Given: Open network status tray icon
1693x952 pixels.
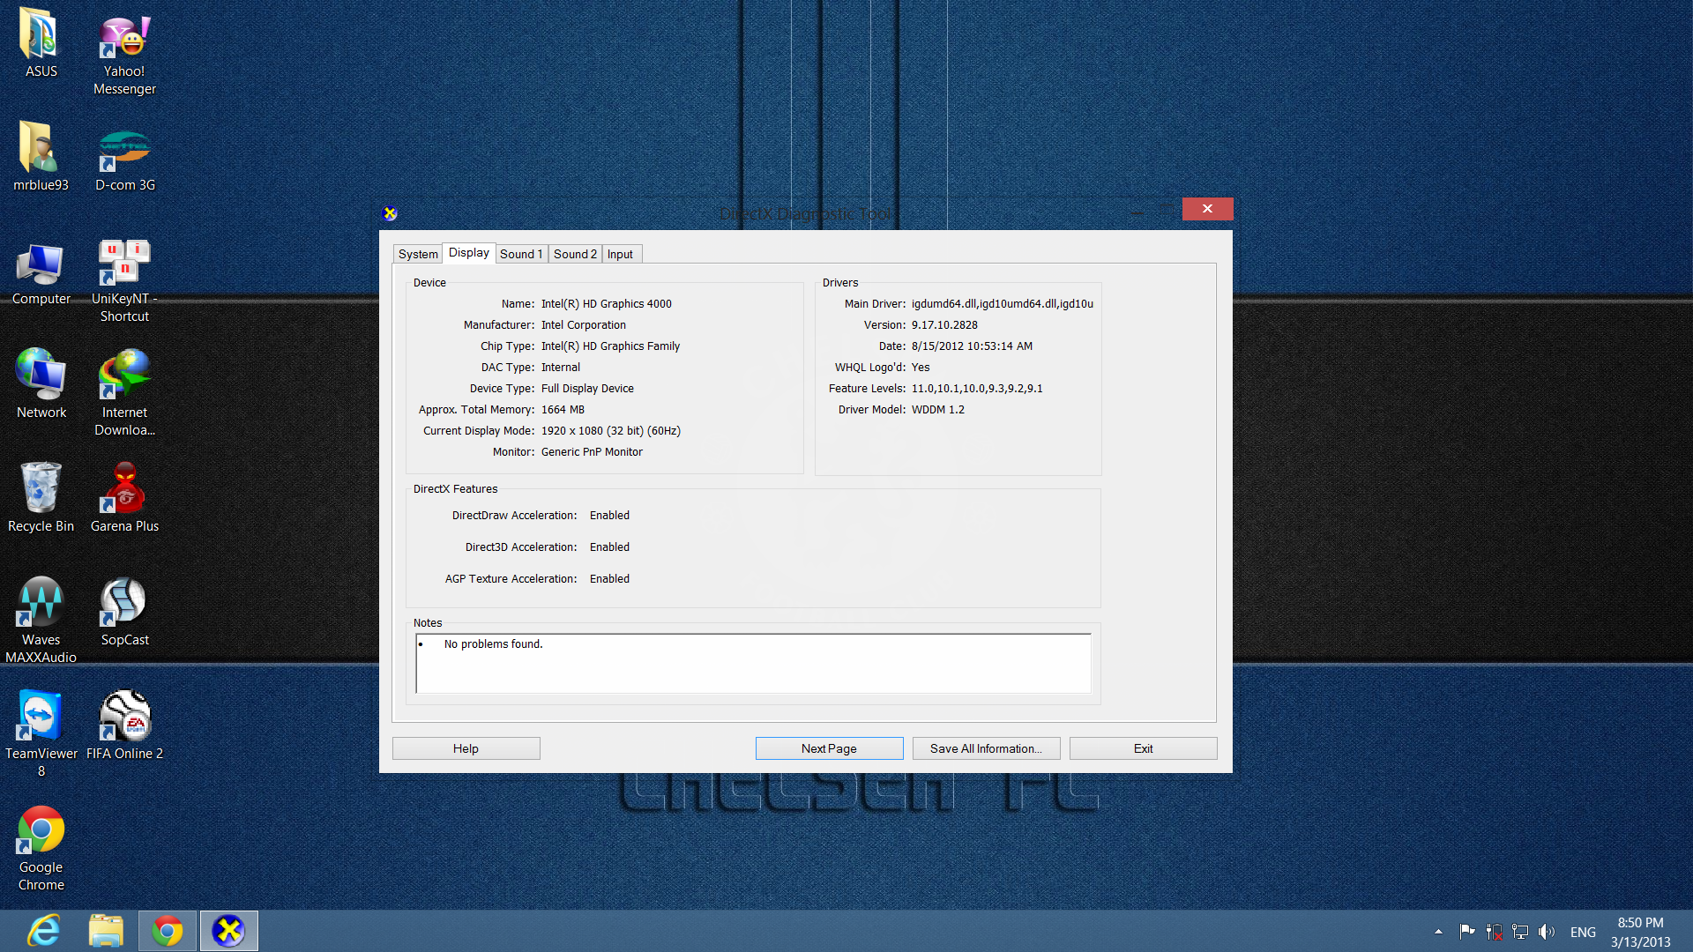Looking at the screenshot, I should pos(1520,932).
